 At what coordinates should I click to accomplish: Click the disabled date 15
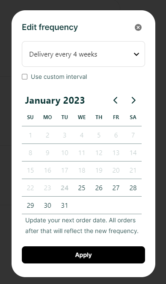pos(30,170)
